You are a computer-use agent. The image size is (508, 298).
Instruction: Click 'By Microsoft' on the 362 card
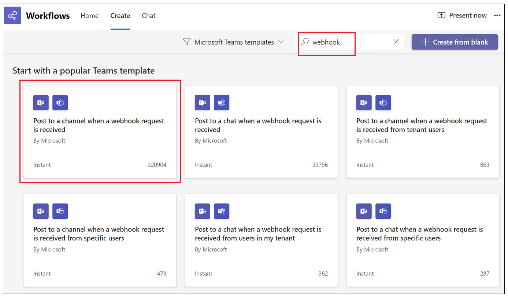(x=211, y=249)
